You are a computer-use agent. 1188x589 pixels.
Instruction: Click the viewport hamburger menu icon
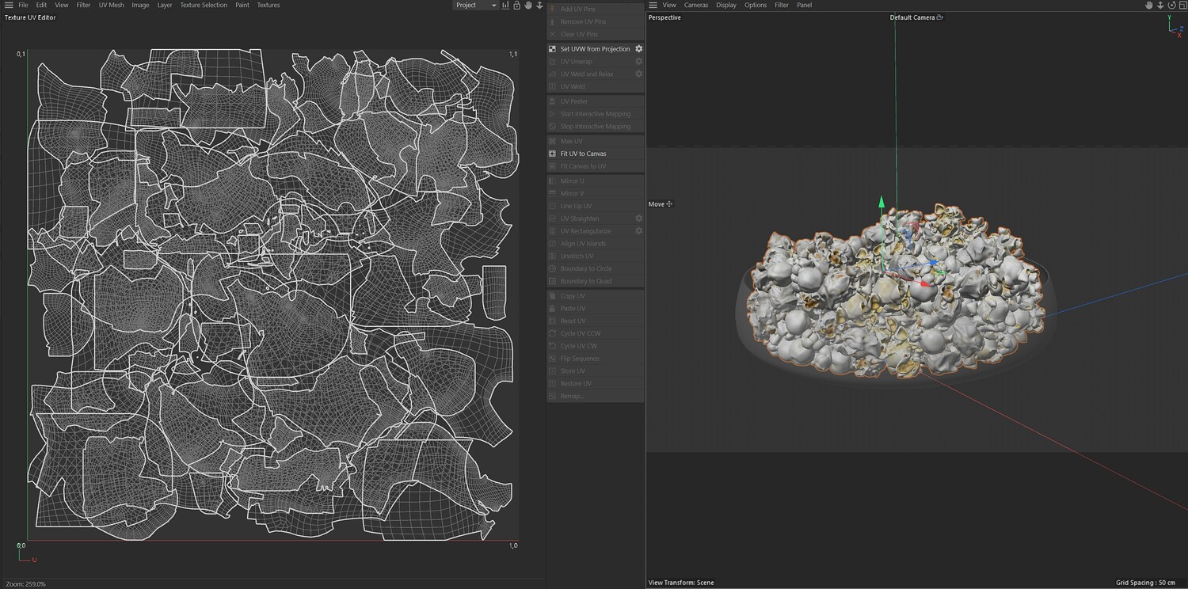pos(653,5)
